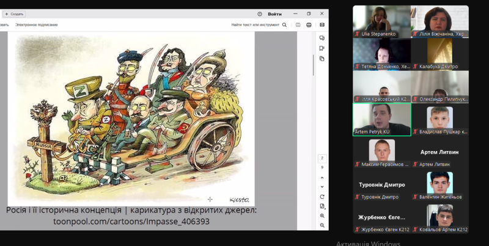This screenshot has width=489, height=246.
Task: Open the page thumbnails panel icon
Action: (x=322, y=59)
